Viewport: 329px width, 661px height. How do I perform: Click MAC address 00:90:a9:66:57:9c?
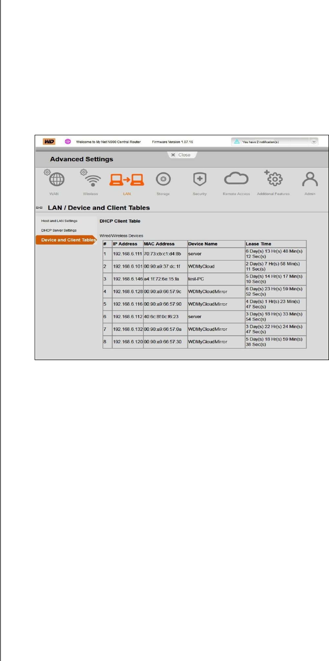click(x=163, y=291)
